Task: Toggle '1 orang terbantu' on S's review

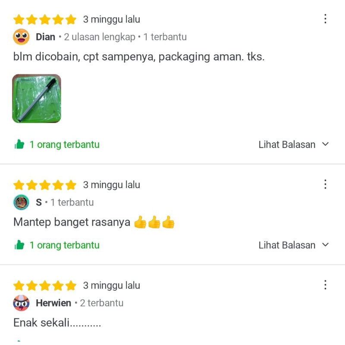Action: [64, 245]
